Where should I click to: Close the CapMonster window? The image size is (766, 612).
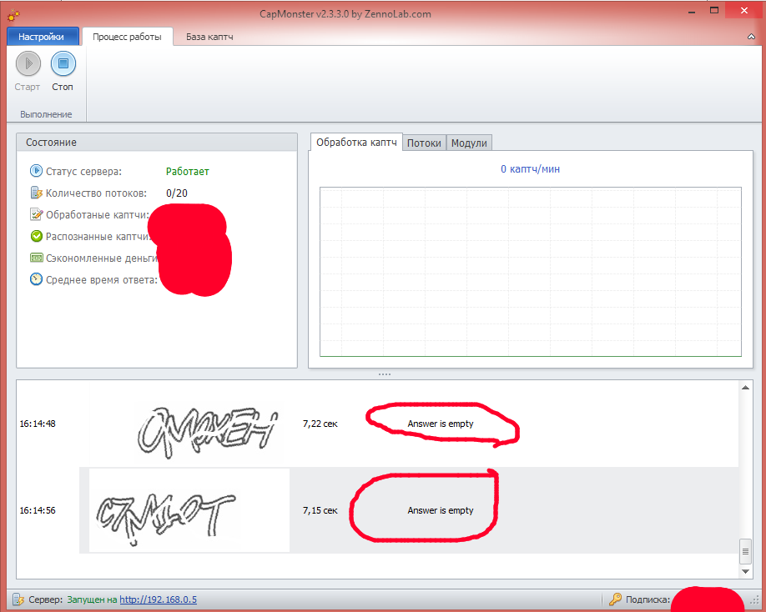click(743, 10)
